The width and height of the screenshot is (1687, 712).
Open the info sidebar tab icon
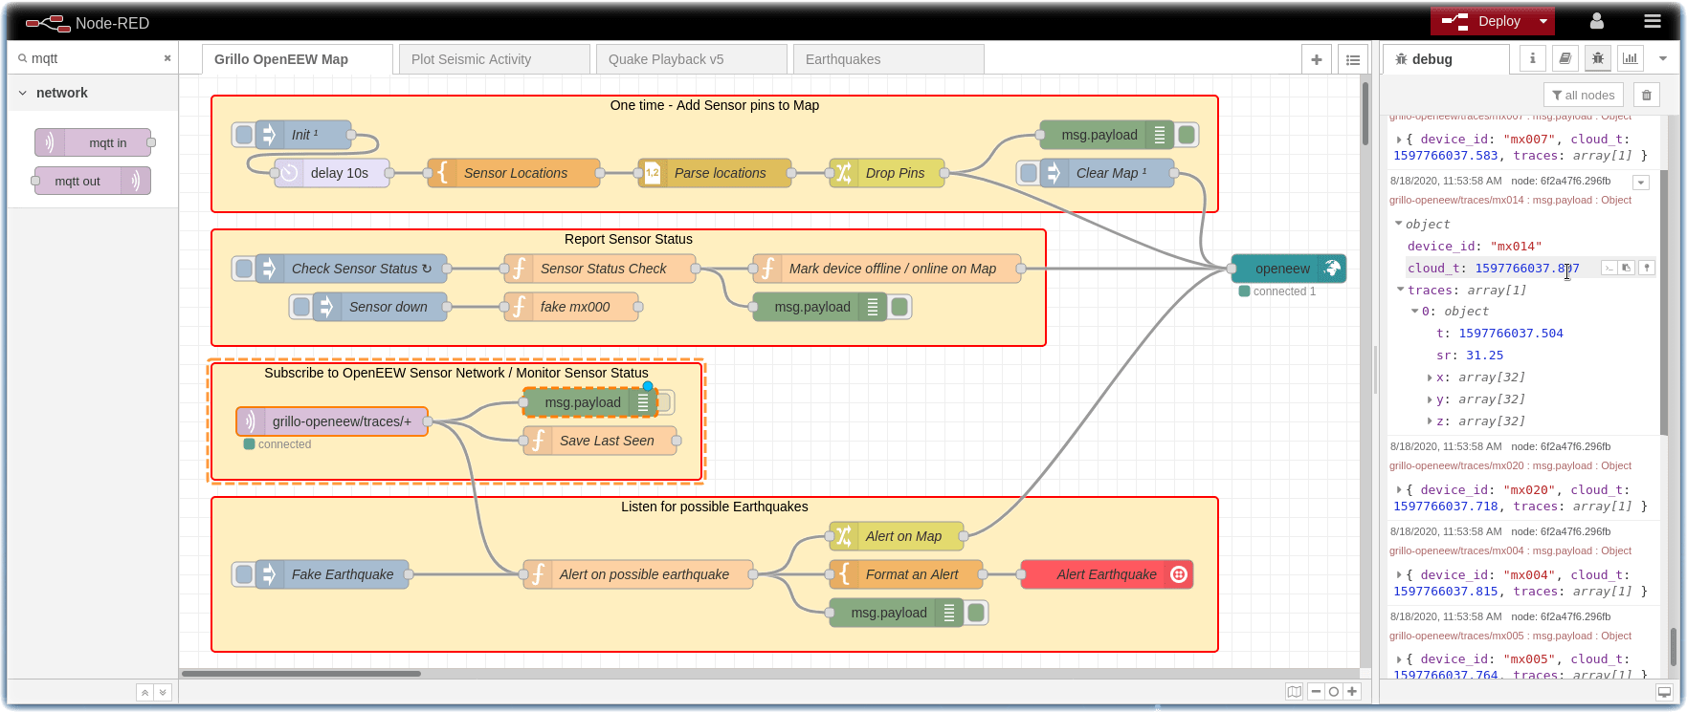click(1532, 58)
